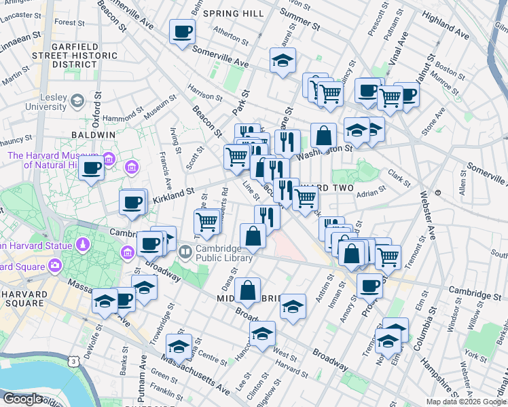Click the school marker below Broadway near Harvard Yard
This screenshot has width=508, height=407.
point(145,288)
